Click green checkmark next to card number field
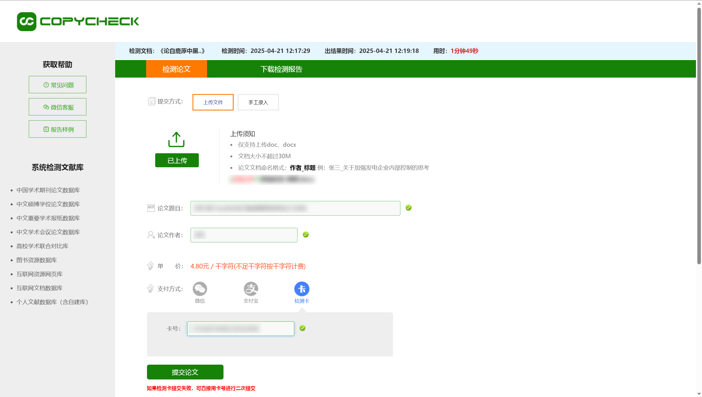 (x=302, y=328)
